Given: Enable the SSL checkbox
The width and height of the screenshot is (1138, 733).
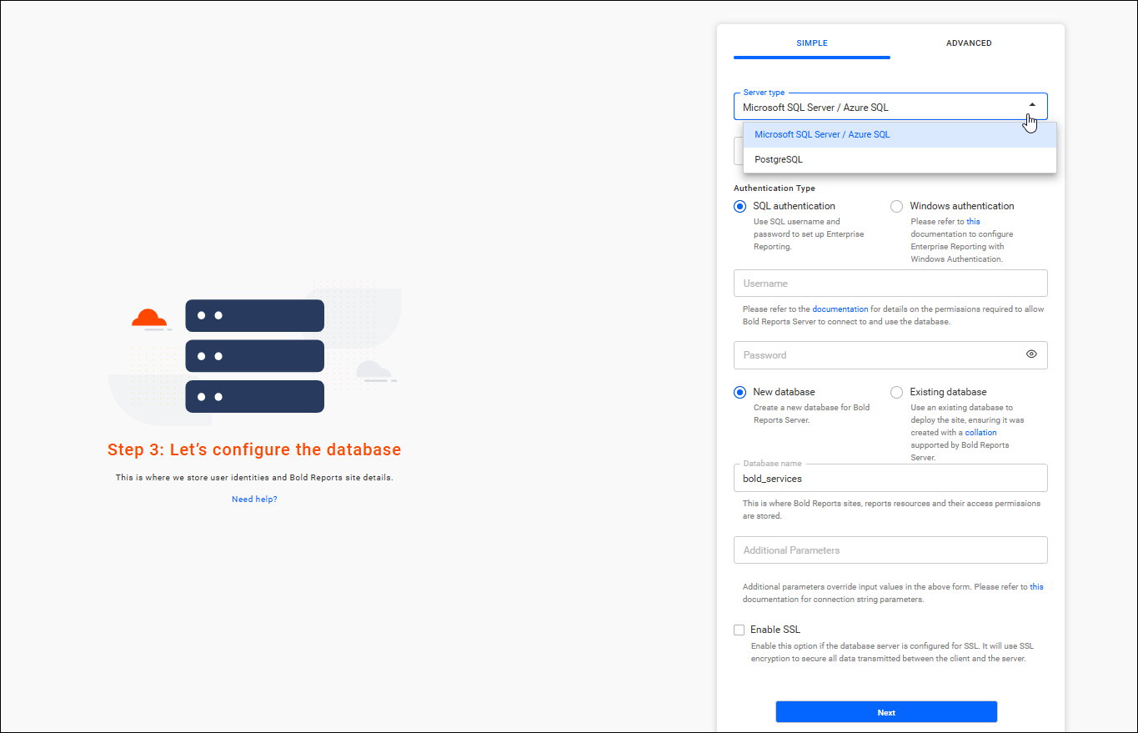Looking at the screenshot, I should (x=739, y=630).
